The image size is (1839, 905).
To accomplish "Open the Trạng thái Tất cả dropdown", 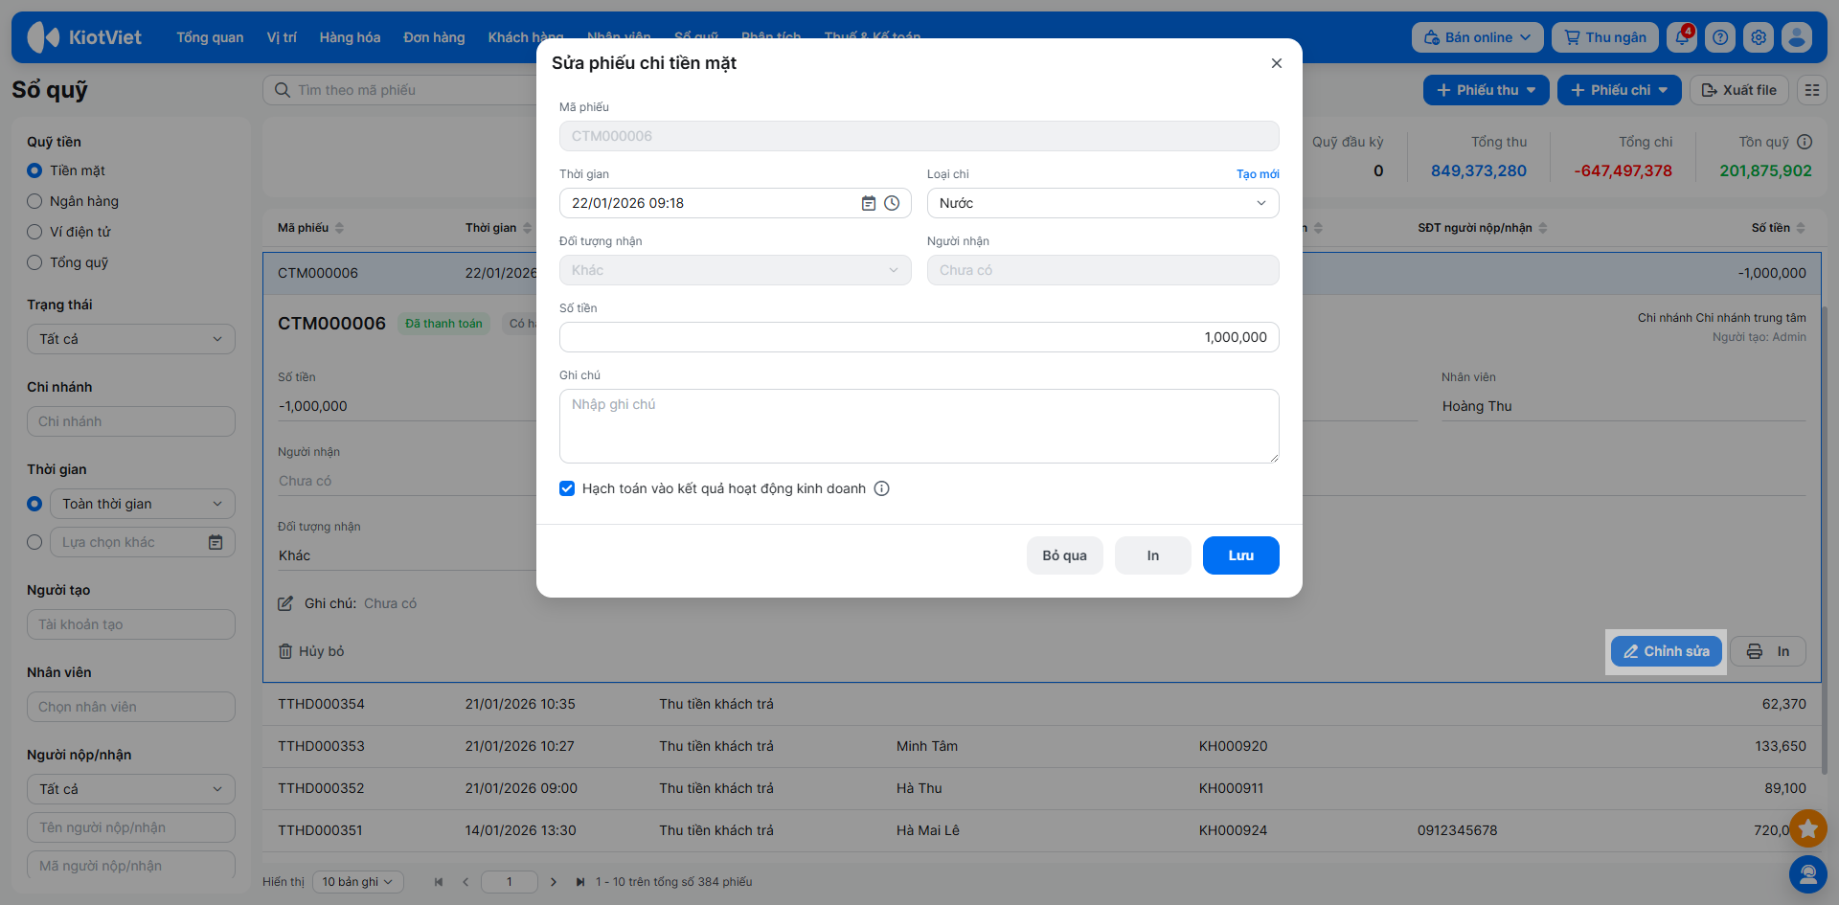I will tap(131, 339).
